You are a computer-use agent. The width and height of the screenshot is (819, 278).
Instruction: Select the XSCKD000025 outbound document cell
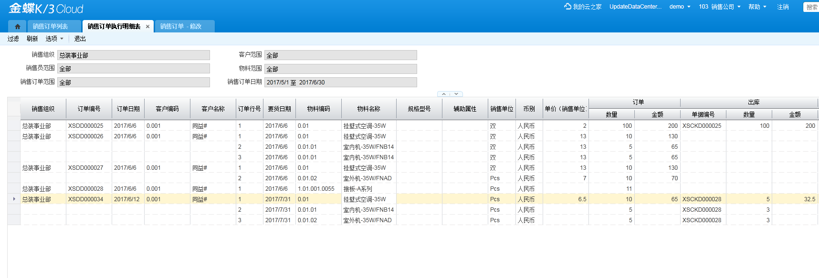pyautogui.click(x=702, y=126)
